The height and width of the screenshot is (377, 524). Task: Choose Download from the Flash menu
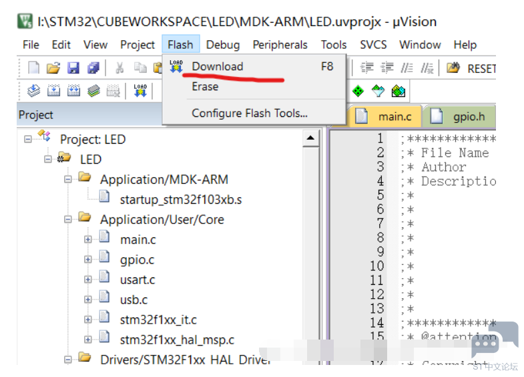pos(254,67)
